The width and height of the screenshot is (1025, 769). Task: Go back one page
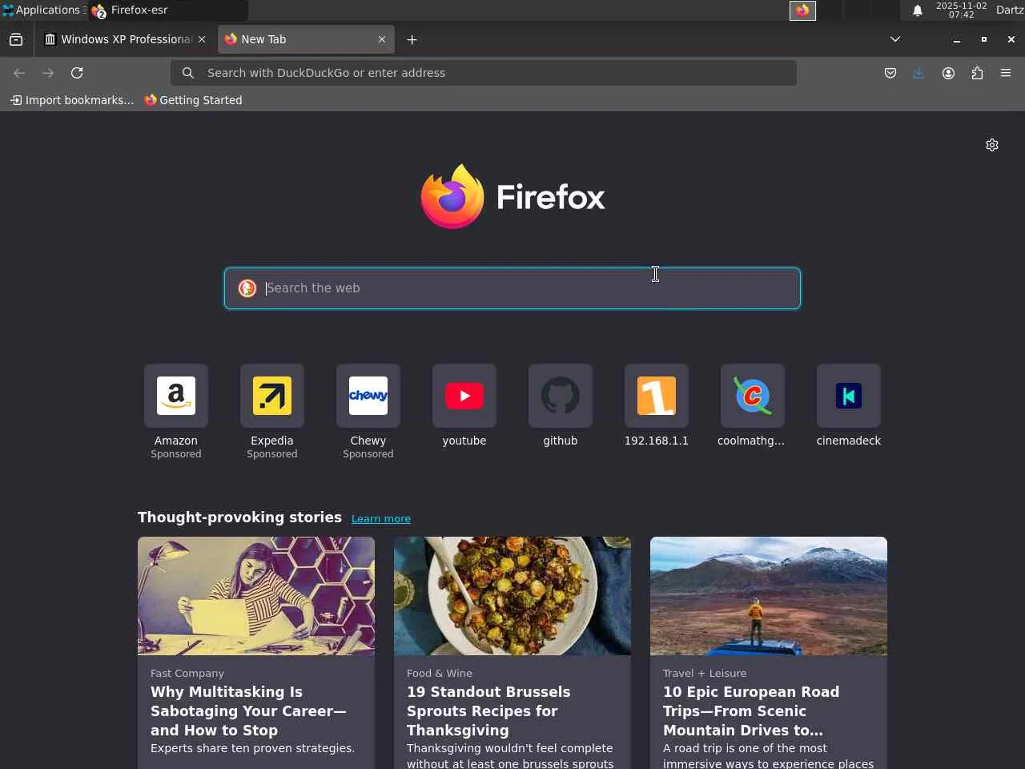point(19,73)
